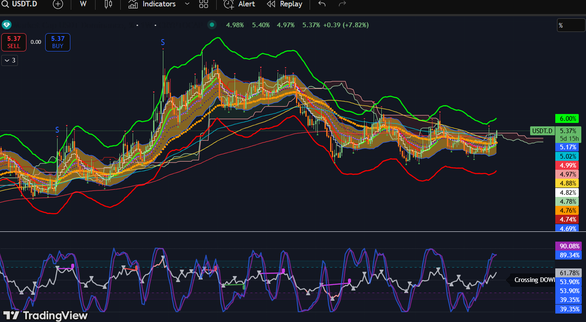This screenshot has height=322, width=586.
Task: Click the USDT.D ticker name in toolbar
Action: [25, 4]
